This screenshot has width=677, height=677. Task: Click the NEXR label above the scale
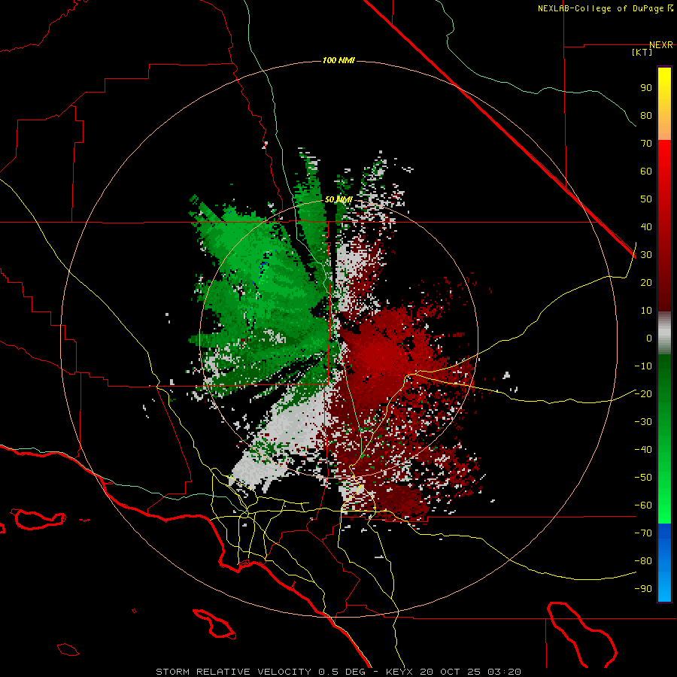[661, 45]
